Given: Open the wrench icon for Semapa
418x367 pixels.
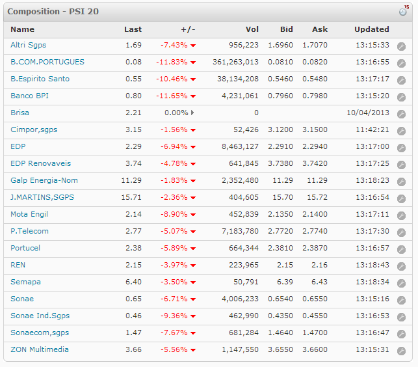Looking at the screenshot, I should click(x=401, y=283).
